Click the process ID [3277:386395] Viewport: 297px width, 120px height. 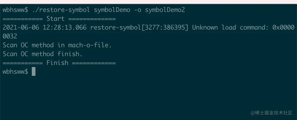[x=165, y=28]
